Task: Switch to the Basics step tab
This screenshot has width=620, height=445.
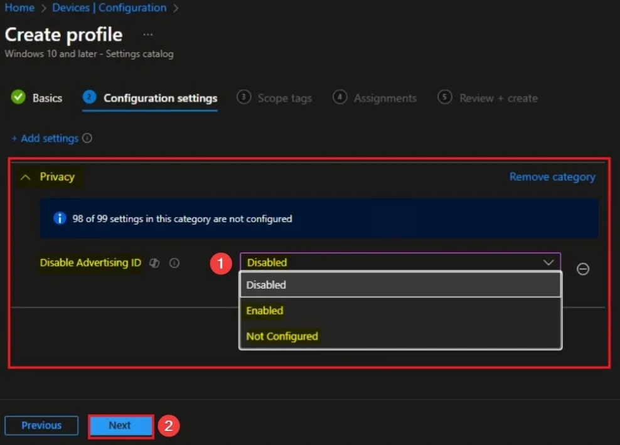Action: coord(37,98)
